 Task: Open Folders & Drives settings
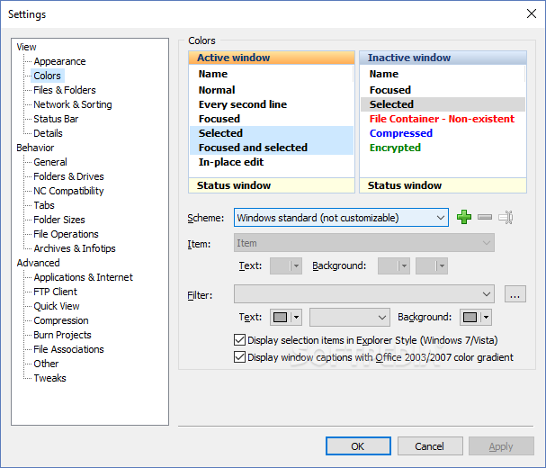click(68, 176)
